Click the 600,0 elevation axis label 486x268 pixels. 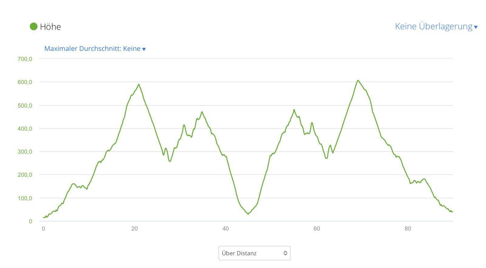(25, 82)
